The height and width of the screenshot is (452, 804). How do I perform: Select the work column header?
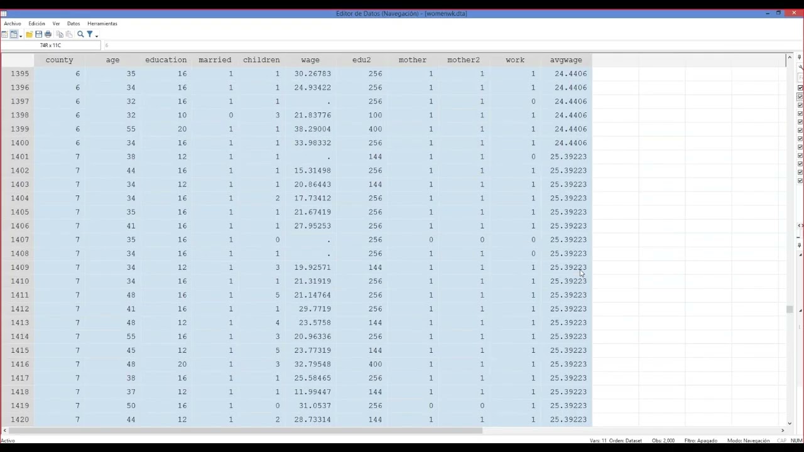tap(515, 60)
